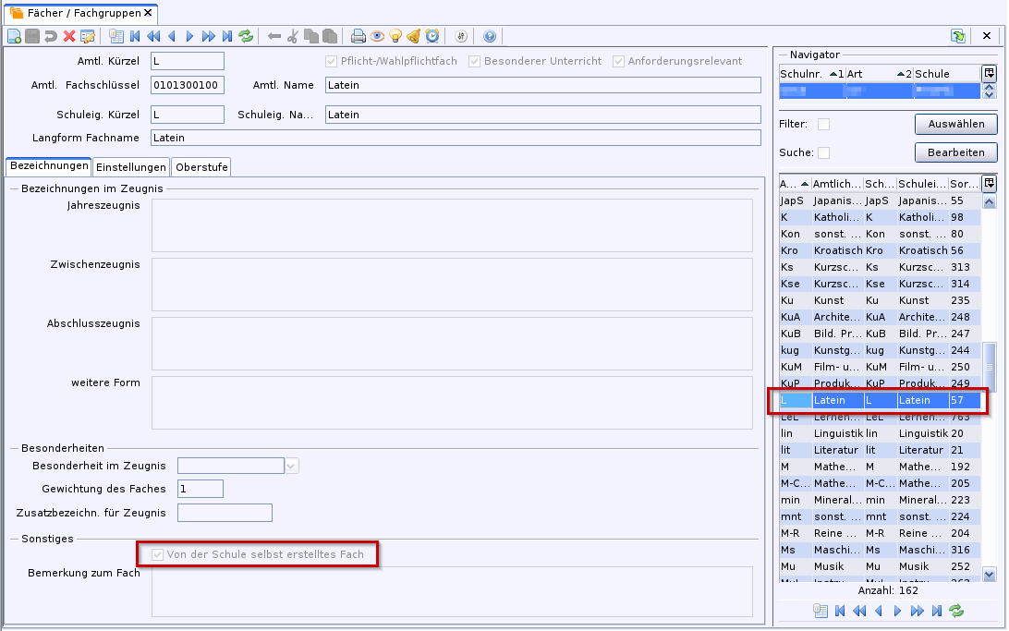Toggle Von der Schule selbst erstelltes Fach
This screenshot has width=1009, height=631.
[158, 554]
